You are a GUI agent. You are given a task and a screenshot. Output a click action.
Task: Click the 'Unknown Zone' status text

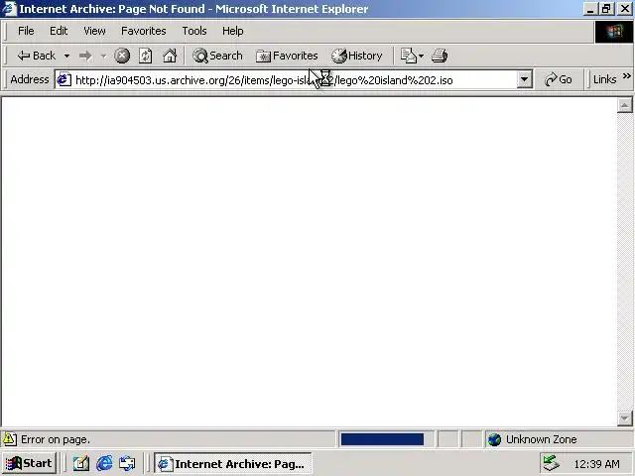[541, 439]
